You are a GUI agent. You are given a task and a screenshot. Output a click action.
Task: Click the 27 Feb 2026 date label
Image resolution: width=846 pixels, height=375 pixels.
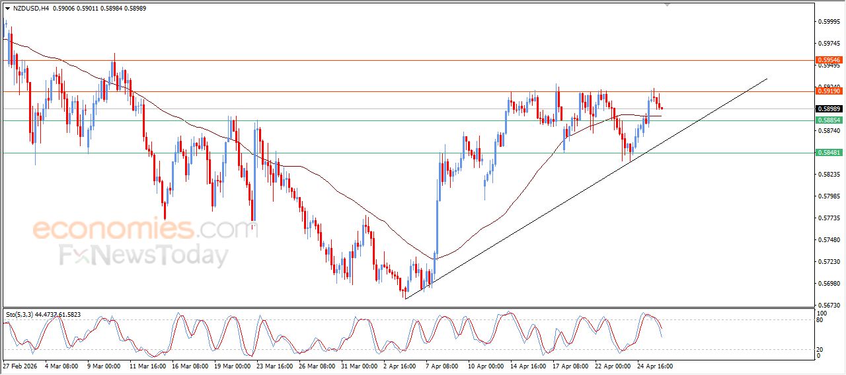pos(20,365)
